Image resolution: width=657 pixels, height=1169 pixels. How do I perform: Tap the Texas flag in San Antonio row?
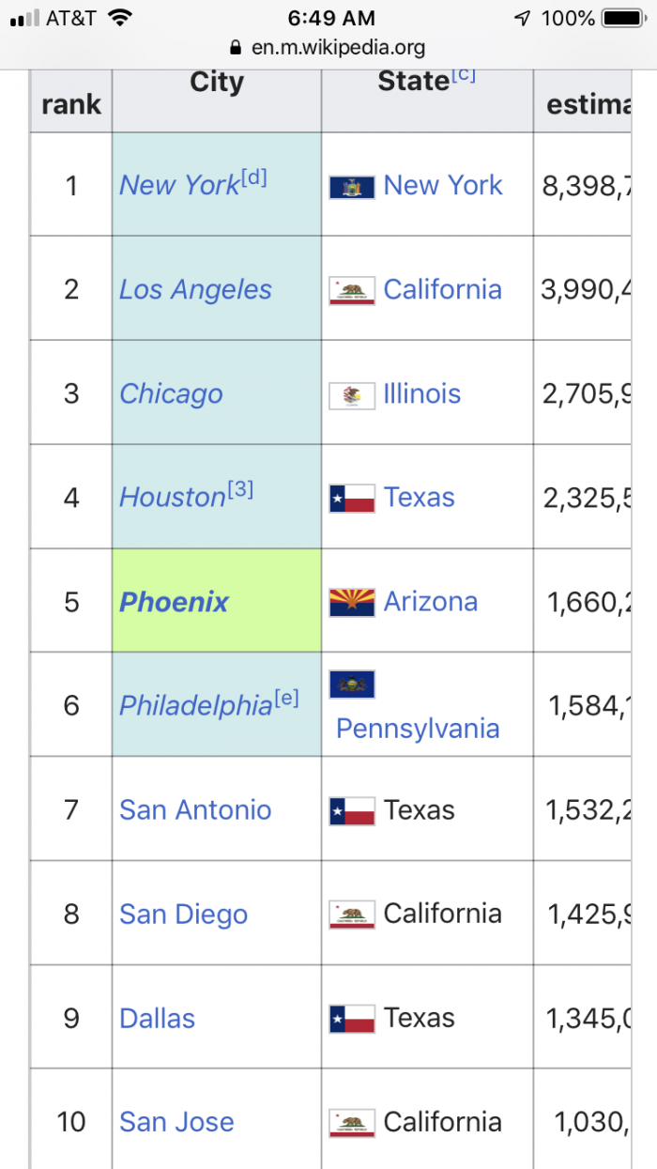click(x=352, y=810)
